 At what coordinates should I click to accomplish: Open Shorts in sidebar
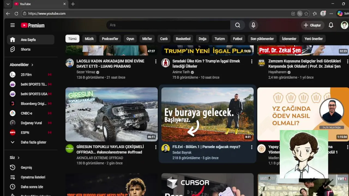[x=31, y=49]
